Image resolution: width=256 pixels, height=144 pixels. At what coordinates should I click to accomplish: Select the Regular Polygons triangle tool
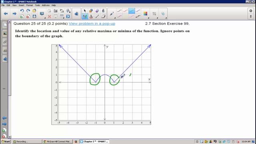91,16
